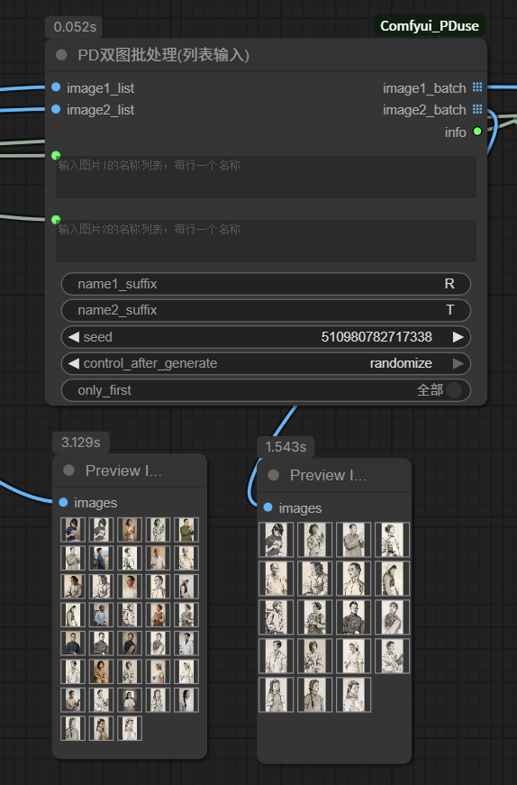Image resolution: width=517 pixels, height=785 pixels.
Task: Click the seed value 510980782717338
Action: [376, 337]
